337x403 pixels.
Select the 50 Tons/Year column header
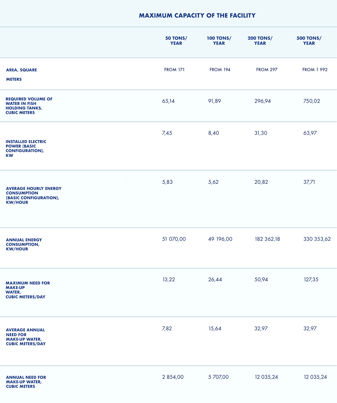tap(176, 41)
